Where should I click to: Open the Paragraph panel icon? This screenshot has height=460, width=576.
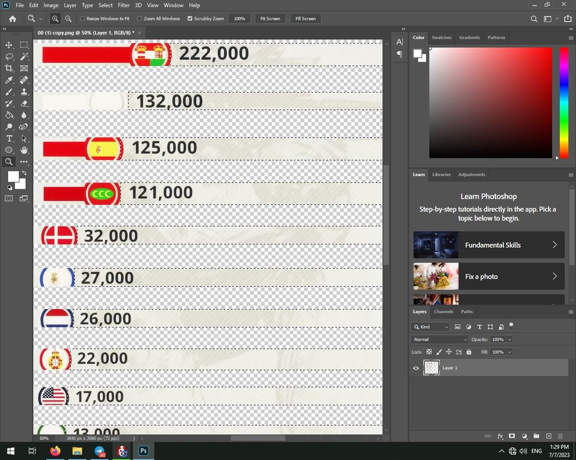[x=400, y=54]
